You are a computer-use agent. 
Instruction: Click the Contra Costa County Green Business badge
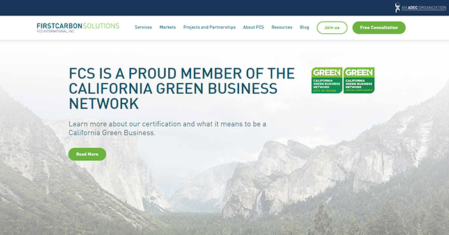359,80
